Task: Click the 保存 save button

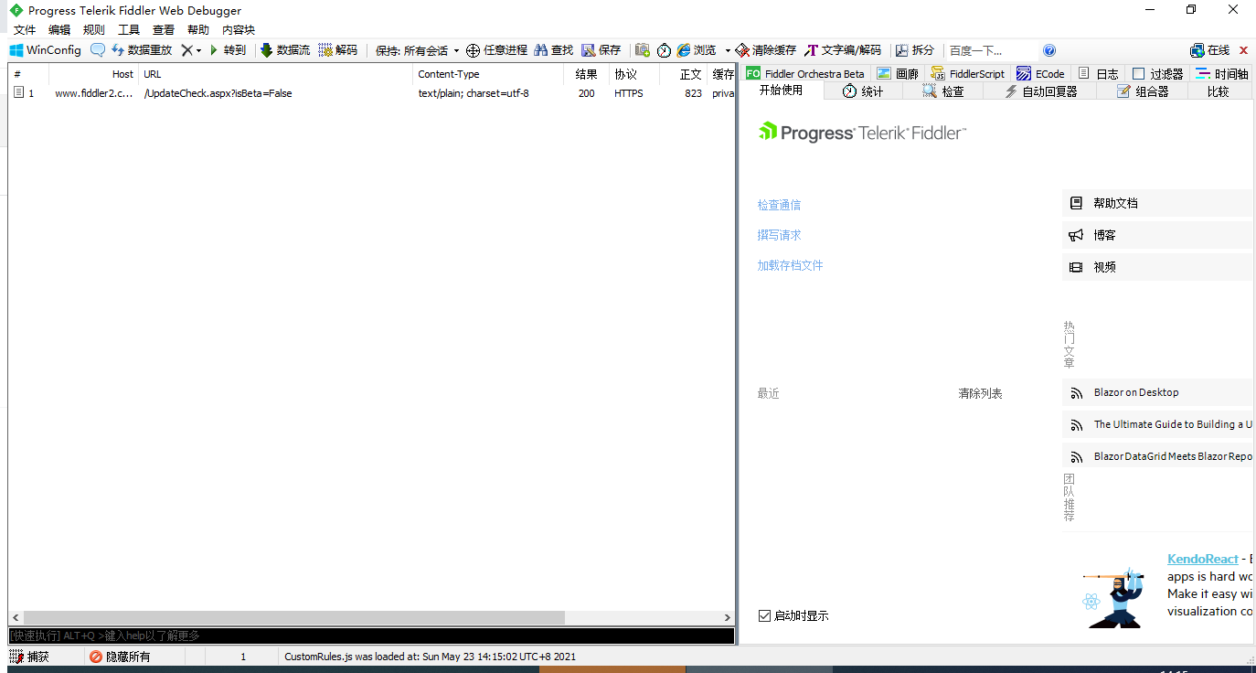Action: coord(601,50)
